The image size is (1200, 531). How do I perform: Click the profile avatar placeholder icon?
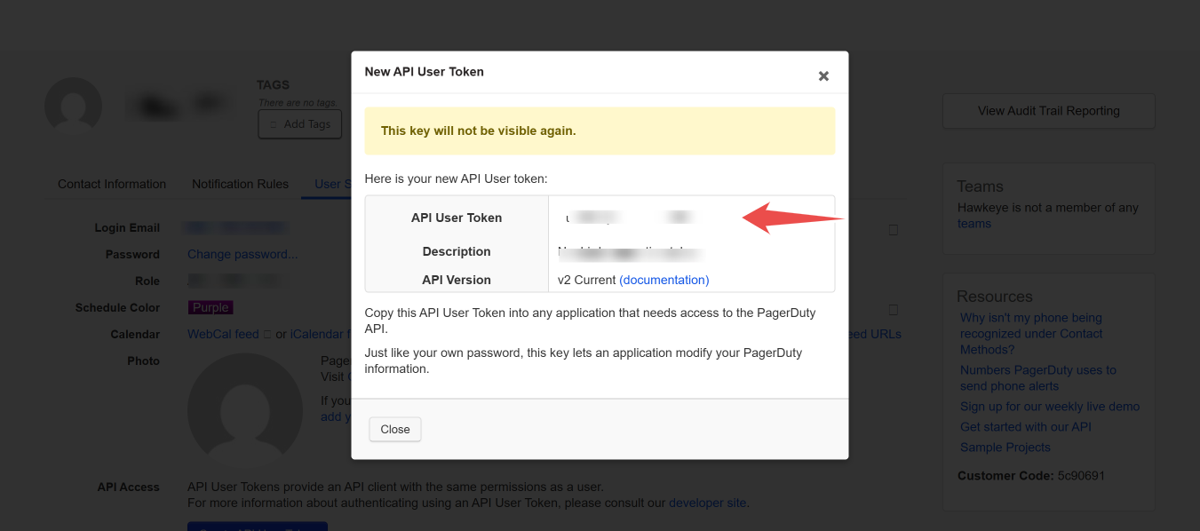point(73,105)
